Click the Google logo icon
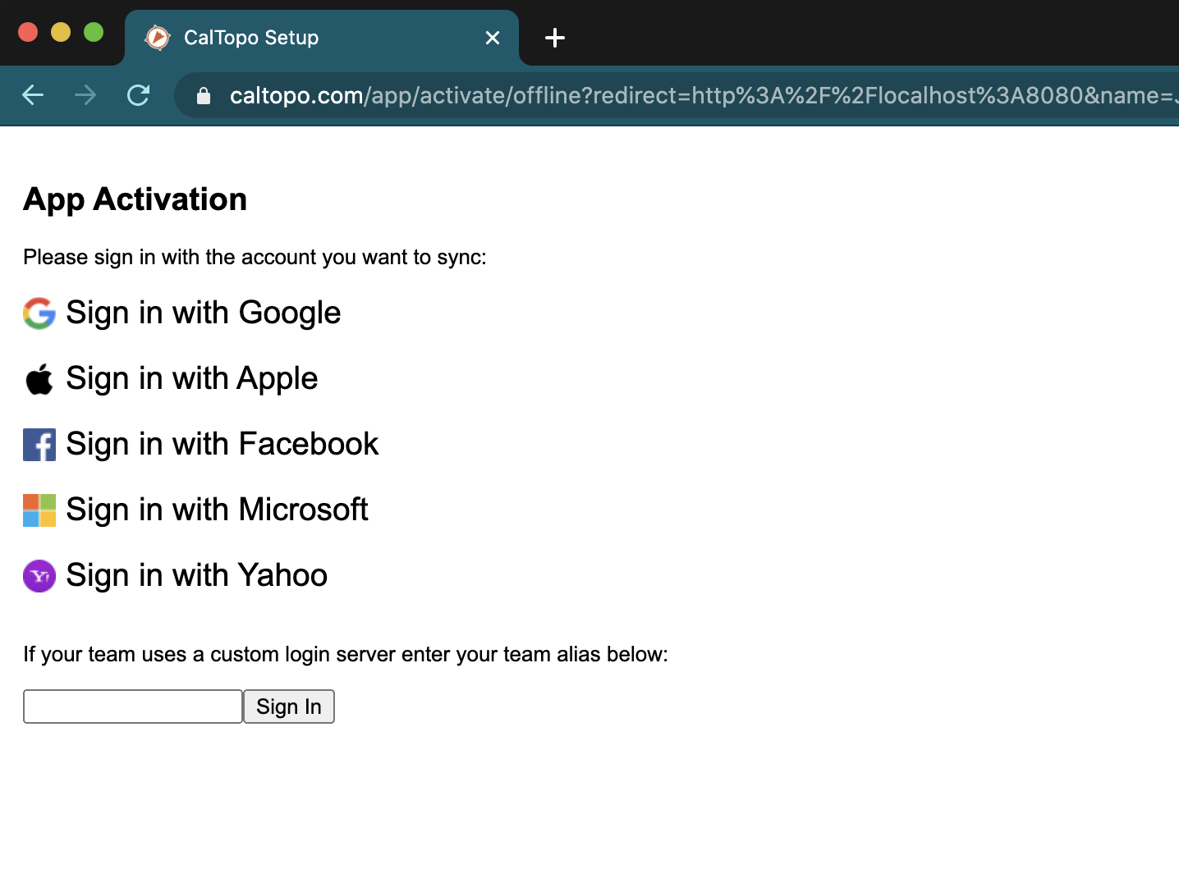This screenshot has height=878, width=1179. click(x=39, y=313)
